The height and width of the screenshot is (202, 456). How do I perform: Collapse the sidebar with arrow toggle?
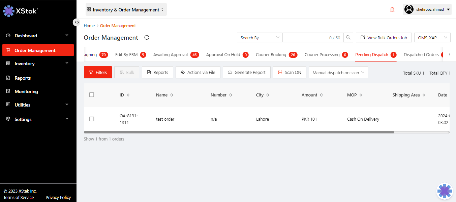[77, 22]
